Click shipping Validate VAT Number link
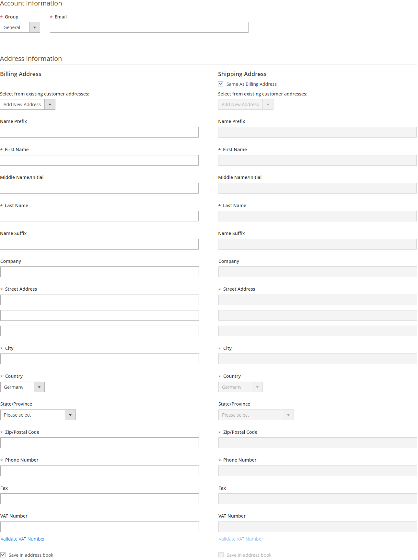The width and height of the screenshot is (418, 560). pyautogui.click(x=241, y=539)
